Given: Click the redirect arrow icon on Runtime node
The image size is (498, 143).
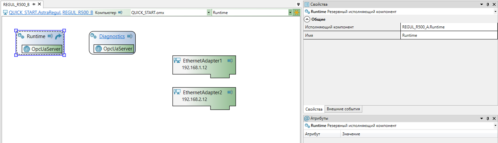Looking at the screenshot, I should click(58, 36).
